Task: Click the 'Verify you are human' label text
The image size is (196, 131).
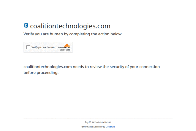Action: 43,47
